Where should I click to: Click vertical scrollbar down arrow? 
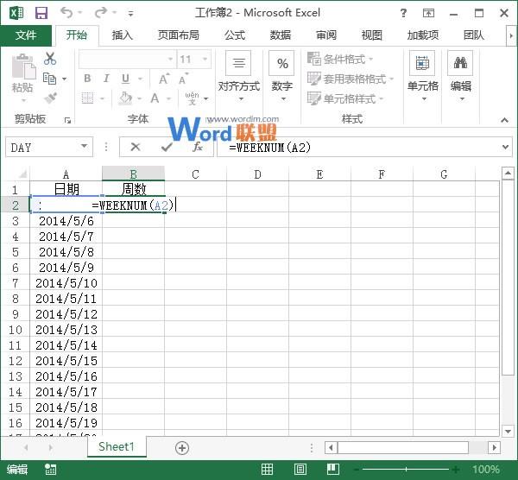508,431
